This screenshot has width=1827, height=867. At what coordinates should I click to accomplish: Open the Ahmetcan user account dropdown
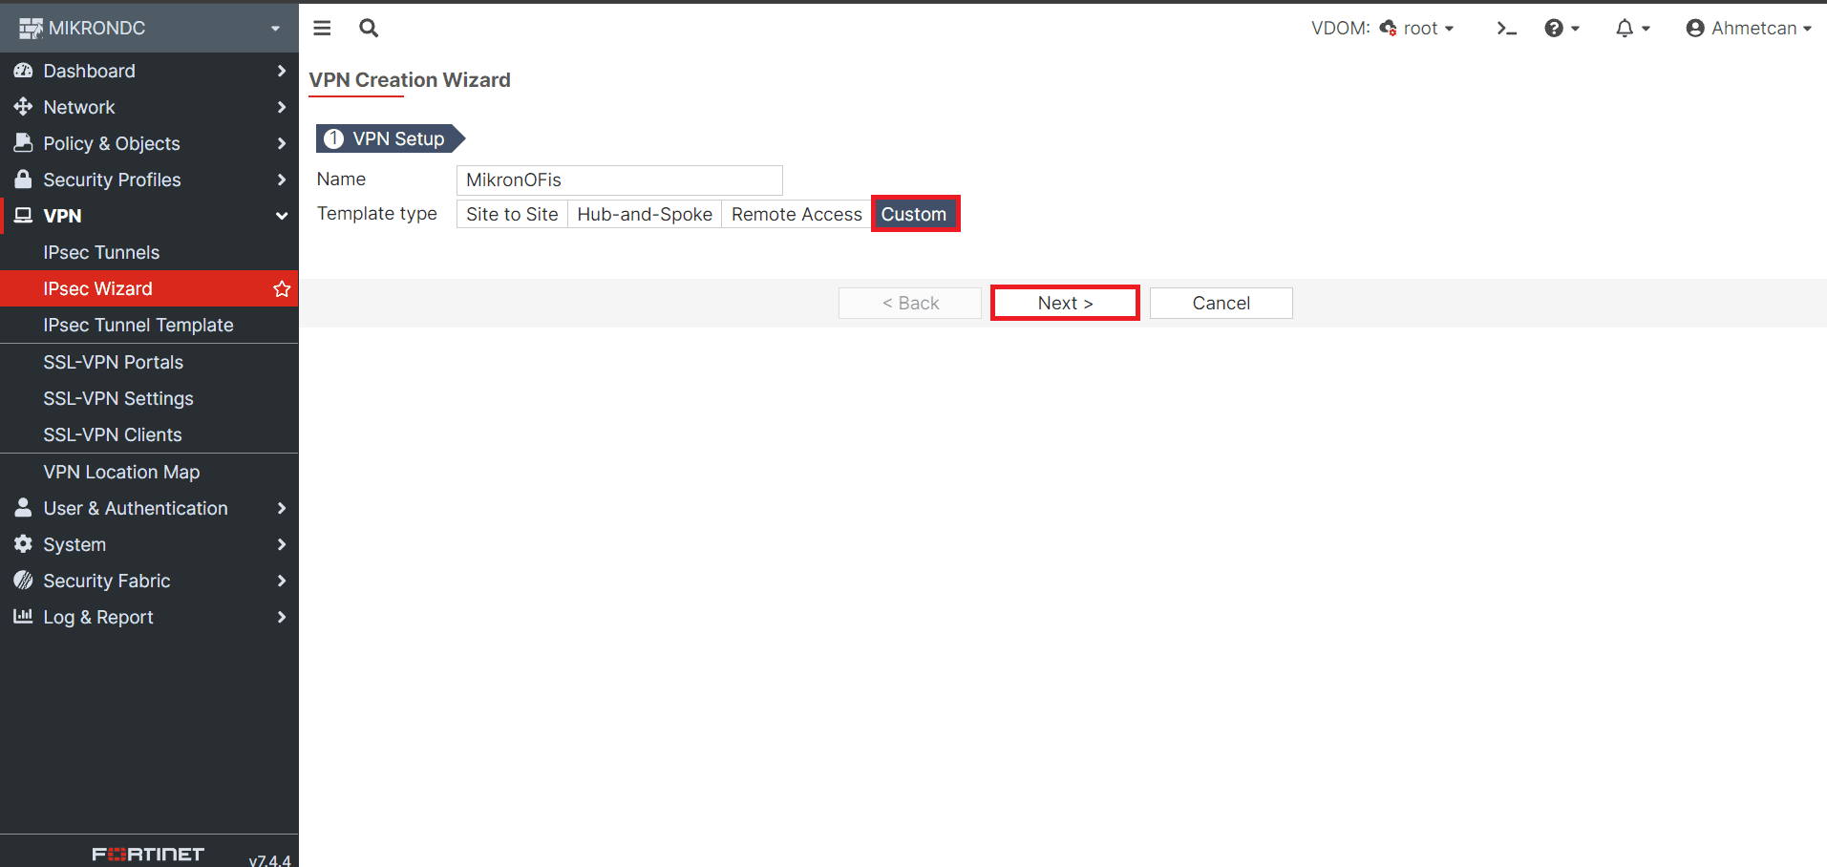point(1749,29)
